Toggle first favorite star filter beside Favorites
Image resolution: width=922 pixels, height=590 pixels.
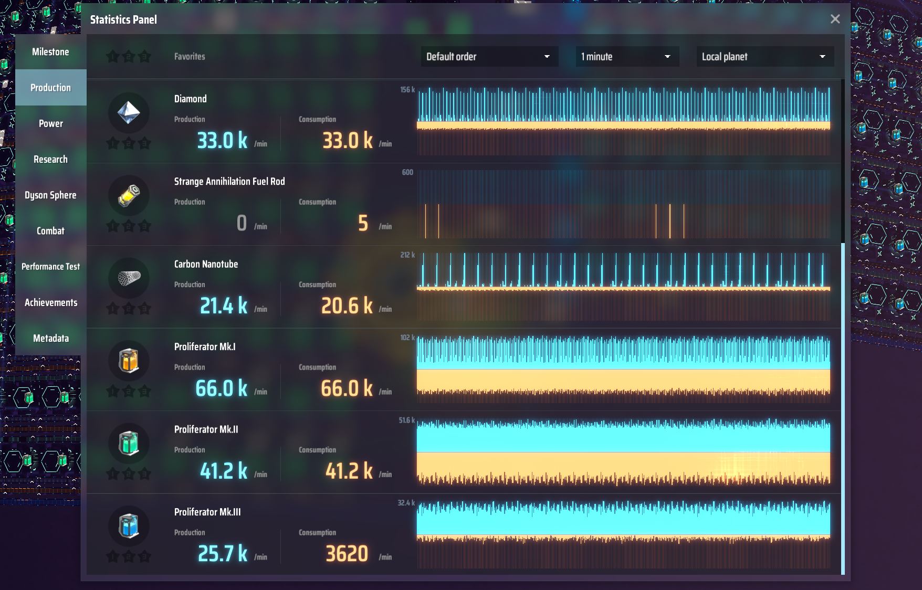112,57
